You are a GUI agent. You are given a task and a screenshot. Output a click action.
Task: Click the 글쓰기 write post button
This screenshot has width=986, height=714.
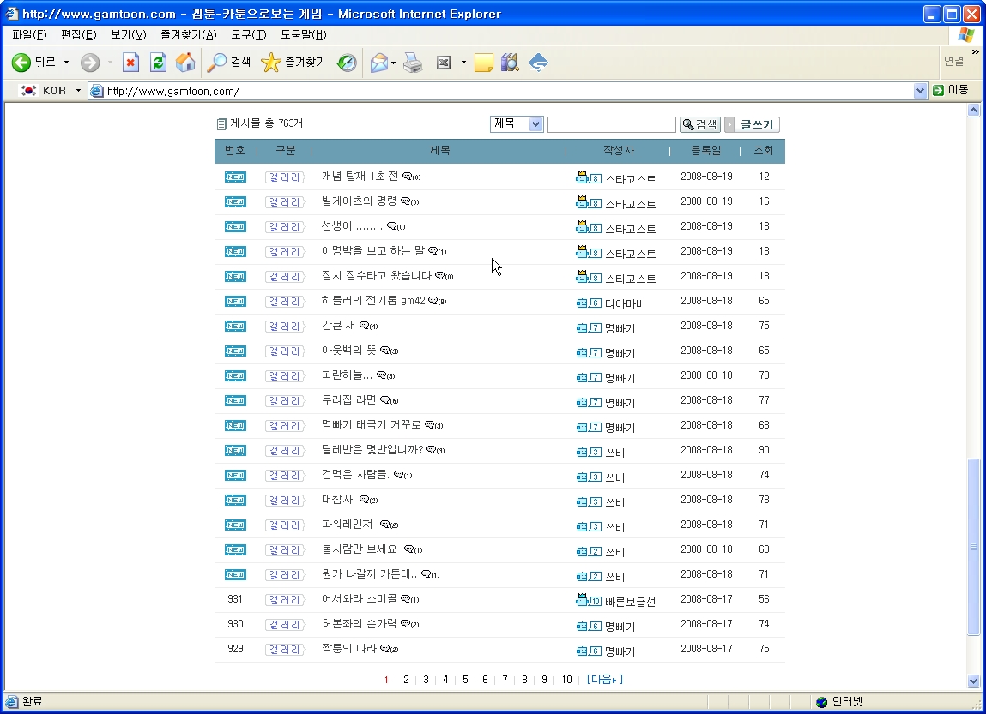click(x=753, y=125)
